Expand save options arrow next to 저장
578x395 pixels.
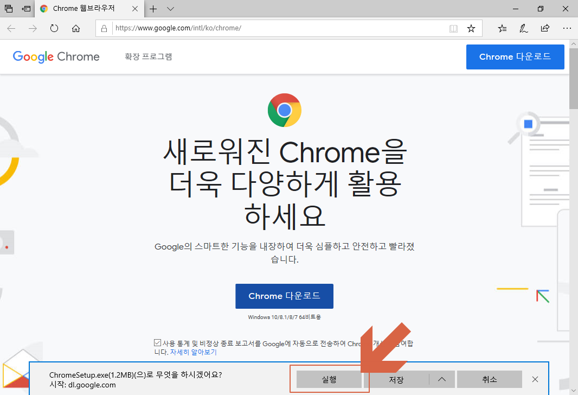(x=442, y=379)
